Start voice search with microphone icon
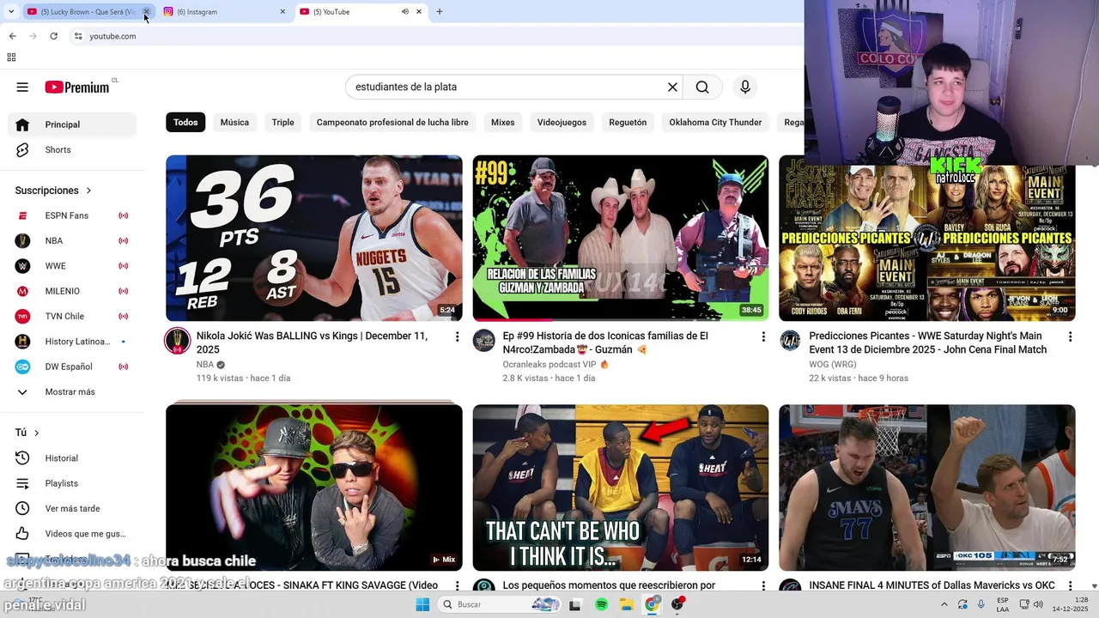Viewport: 1099px width, 618px height. 745,87
